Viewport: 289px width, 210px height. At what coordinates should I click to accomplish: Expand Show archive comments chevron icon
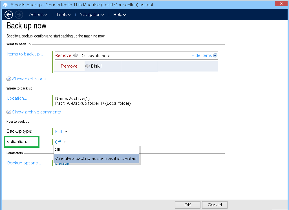(x=9, y=112)
